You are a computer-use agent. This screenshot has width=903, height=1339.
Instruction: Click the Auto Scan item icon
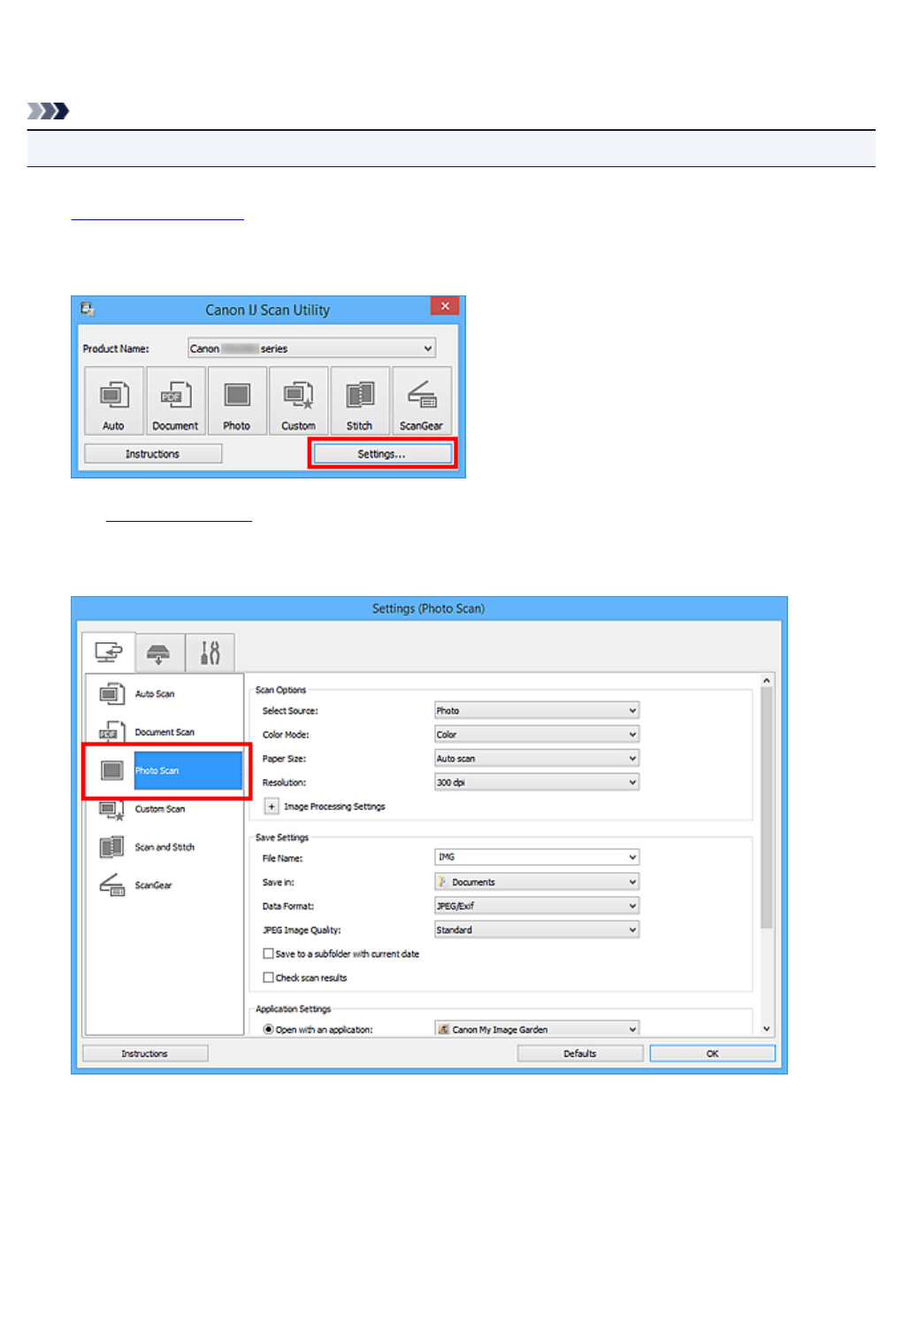(111, 694)
